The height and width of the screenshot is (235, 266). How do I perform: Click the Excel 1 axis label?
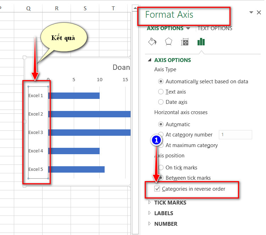35,96
